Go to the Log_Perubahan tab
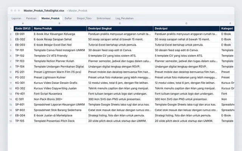The height and width of the screenshot is (151, 242). (124, 18)
